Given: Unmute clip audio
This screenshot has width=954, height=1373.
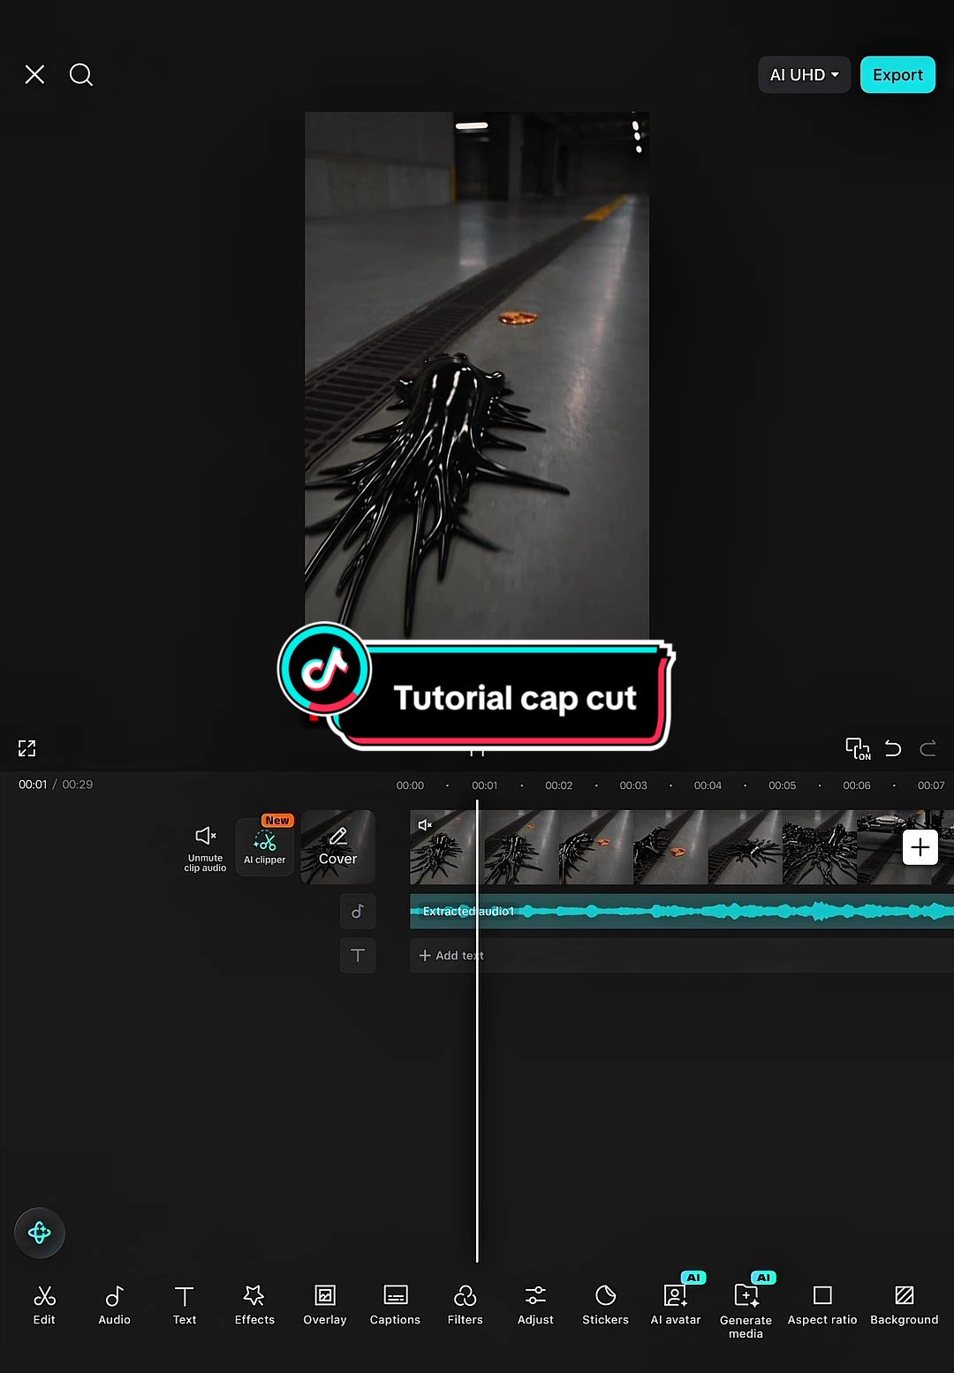Looking at the screenshot, I should pos(205,848).
